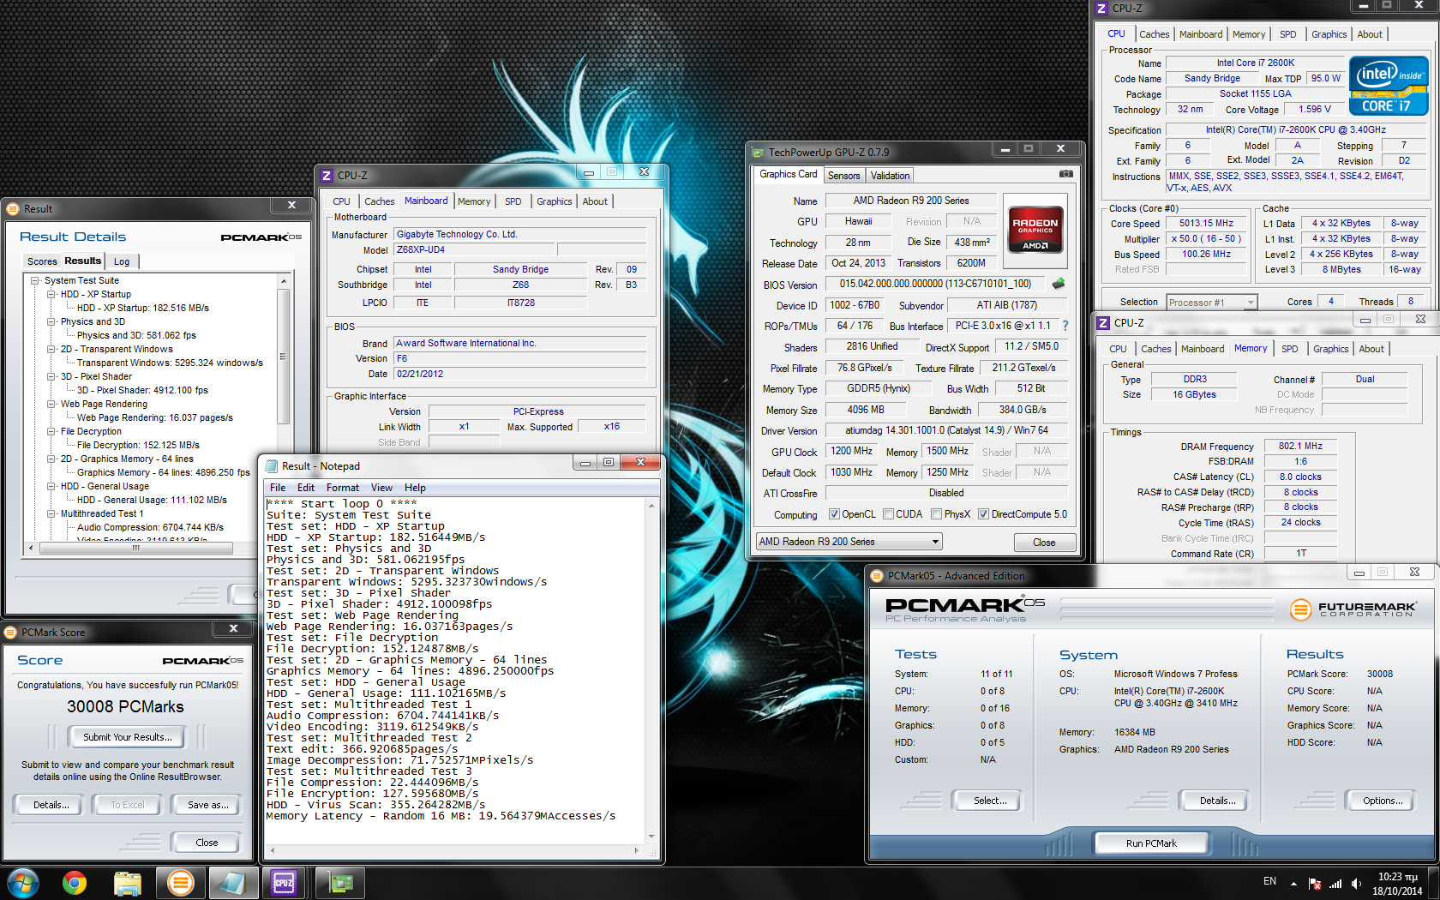The image size is (1440, 900).
Task: Switch to GPU-Z via taskbar graphics card icon
Action: (x=340, y=882)
